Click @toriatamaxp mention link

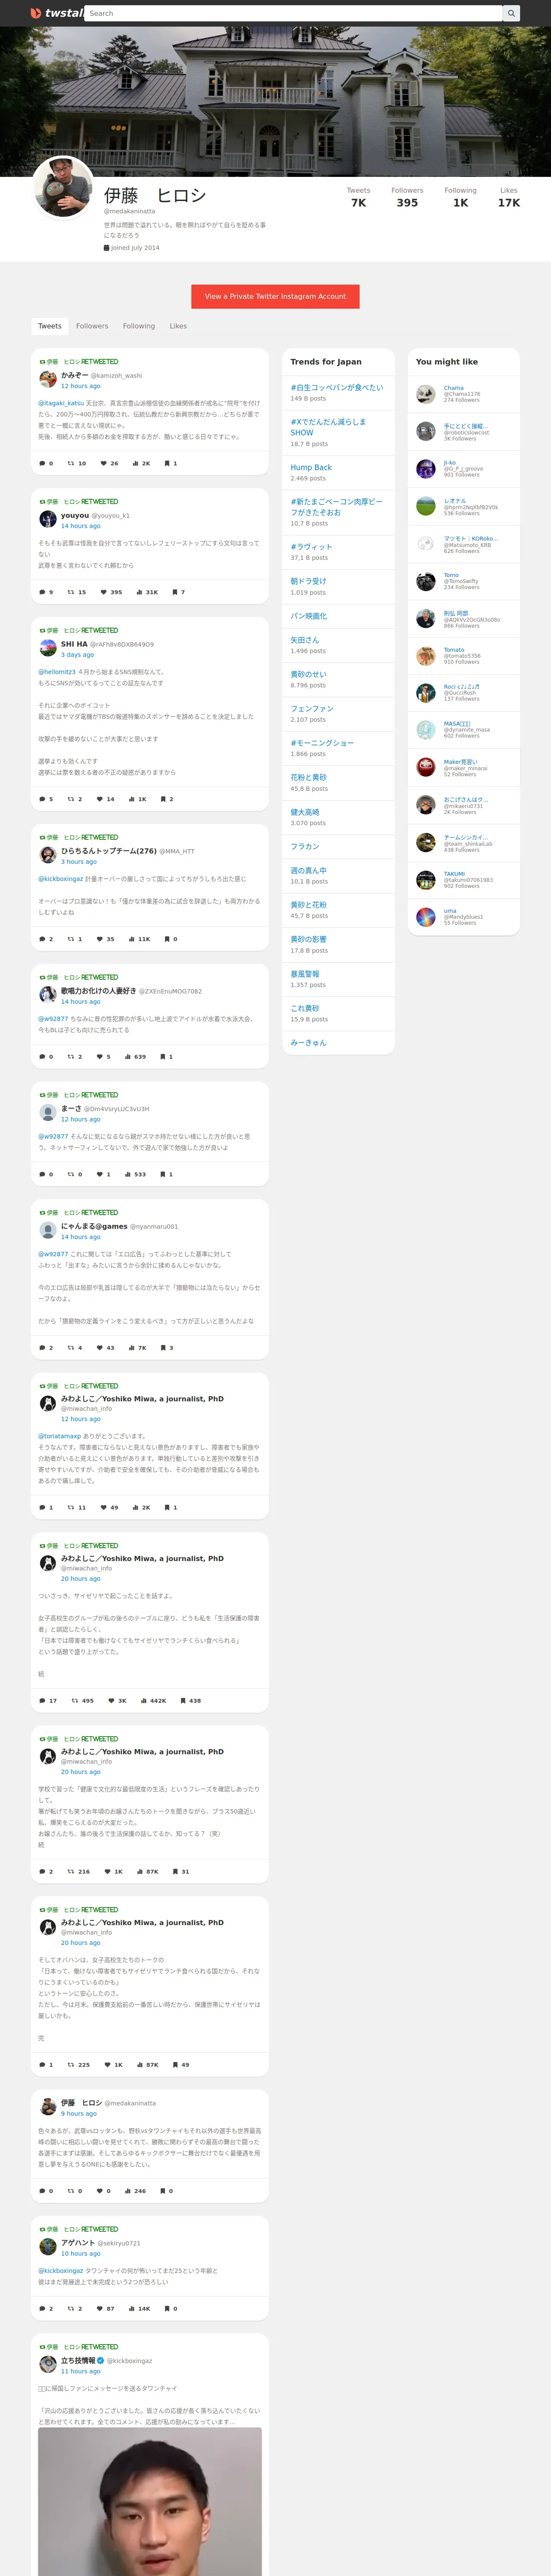(59, 1436)
